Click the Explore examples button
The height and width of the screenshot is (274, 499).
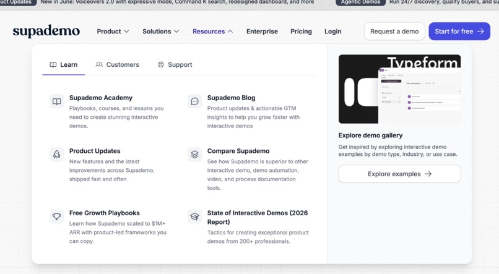399,174
